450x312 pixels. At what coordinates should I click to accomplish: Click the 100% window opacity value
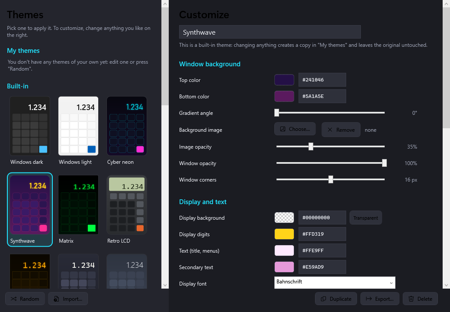pyautogui.click(x=411, y=163)
